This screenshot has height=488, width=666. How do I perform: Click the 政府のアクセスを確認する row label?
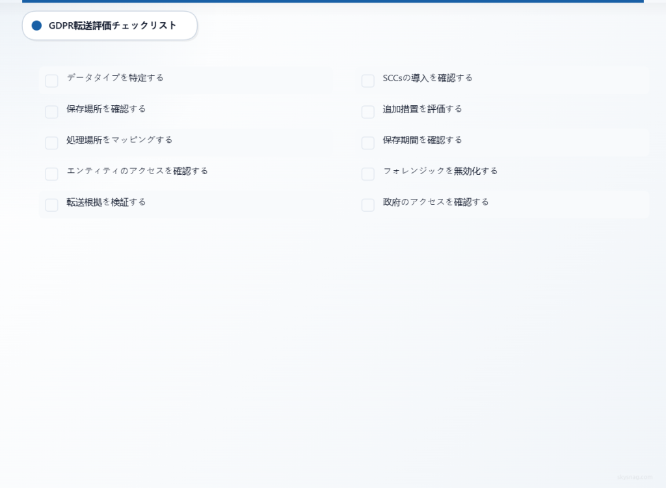pyautogui.click(x=436, y=202)
